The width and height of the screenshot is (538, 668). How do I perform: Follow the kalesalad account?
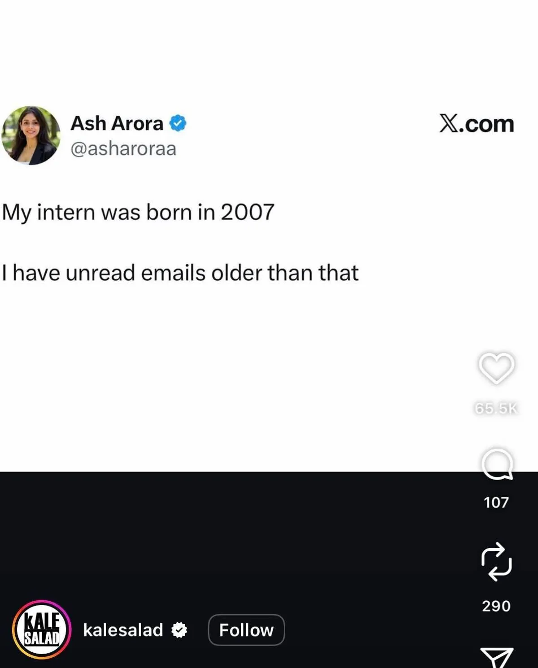246,630
